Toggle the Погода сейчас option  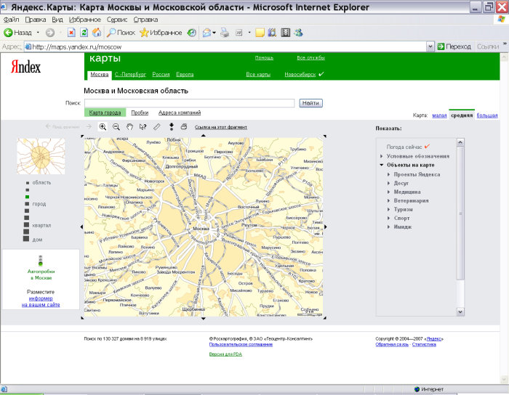[408, 147]
